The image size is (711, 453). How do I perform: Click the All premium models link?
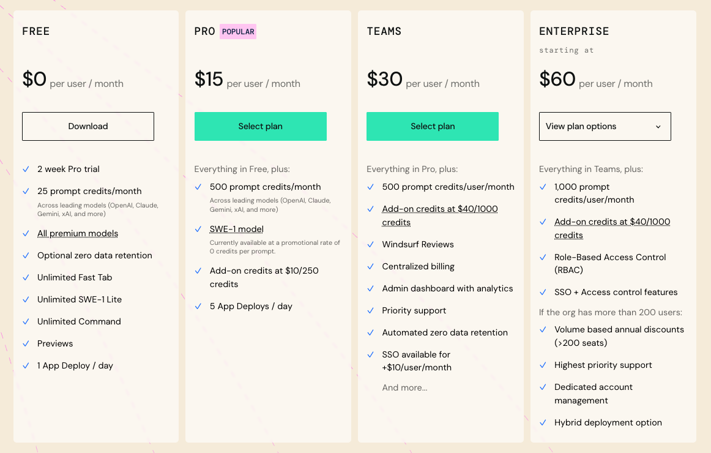click(78, 233)
